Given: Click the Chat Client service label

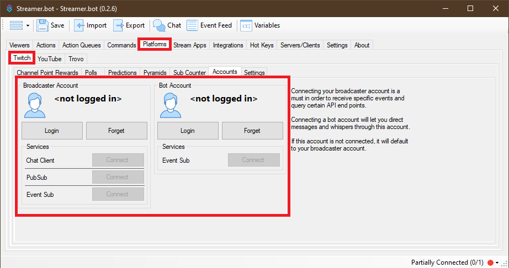Looking at the screenshot, I should coord(40,160).
